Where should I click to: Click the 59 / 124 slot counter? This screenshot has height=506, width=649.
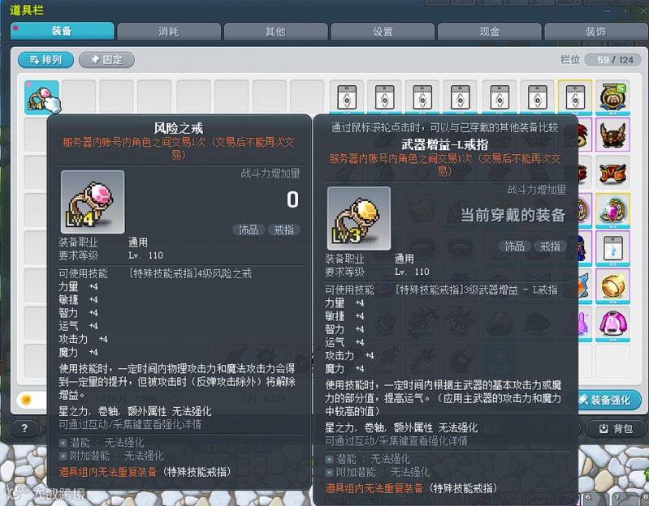[615, 60]
